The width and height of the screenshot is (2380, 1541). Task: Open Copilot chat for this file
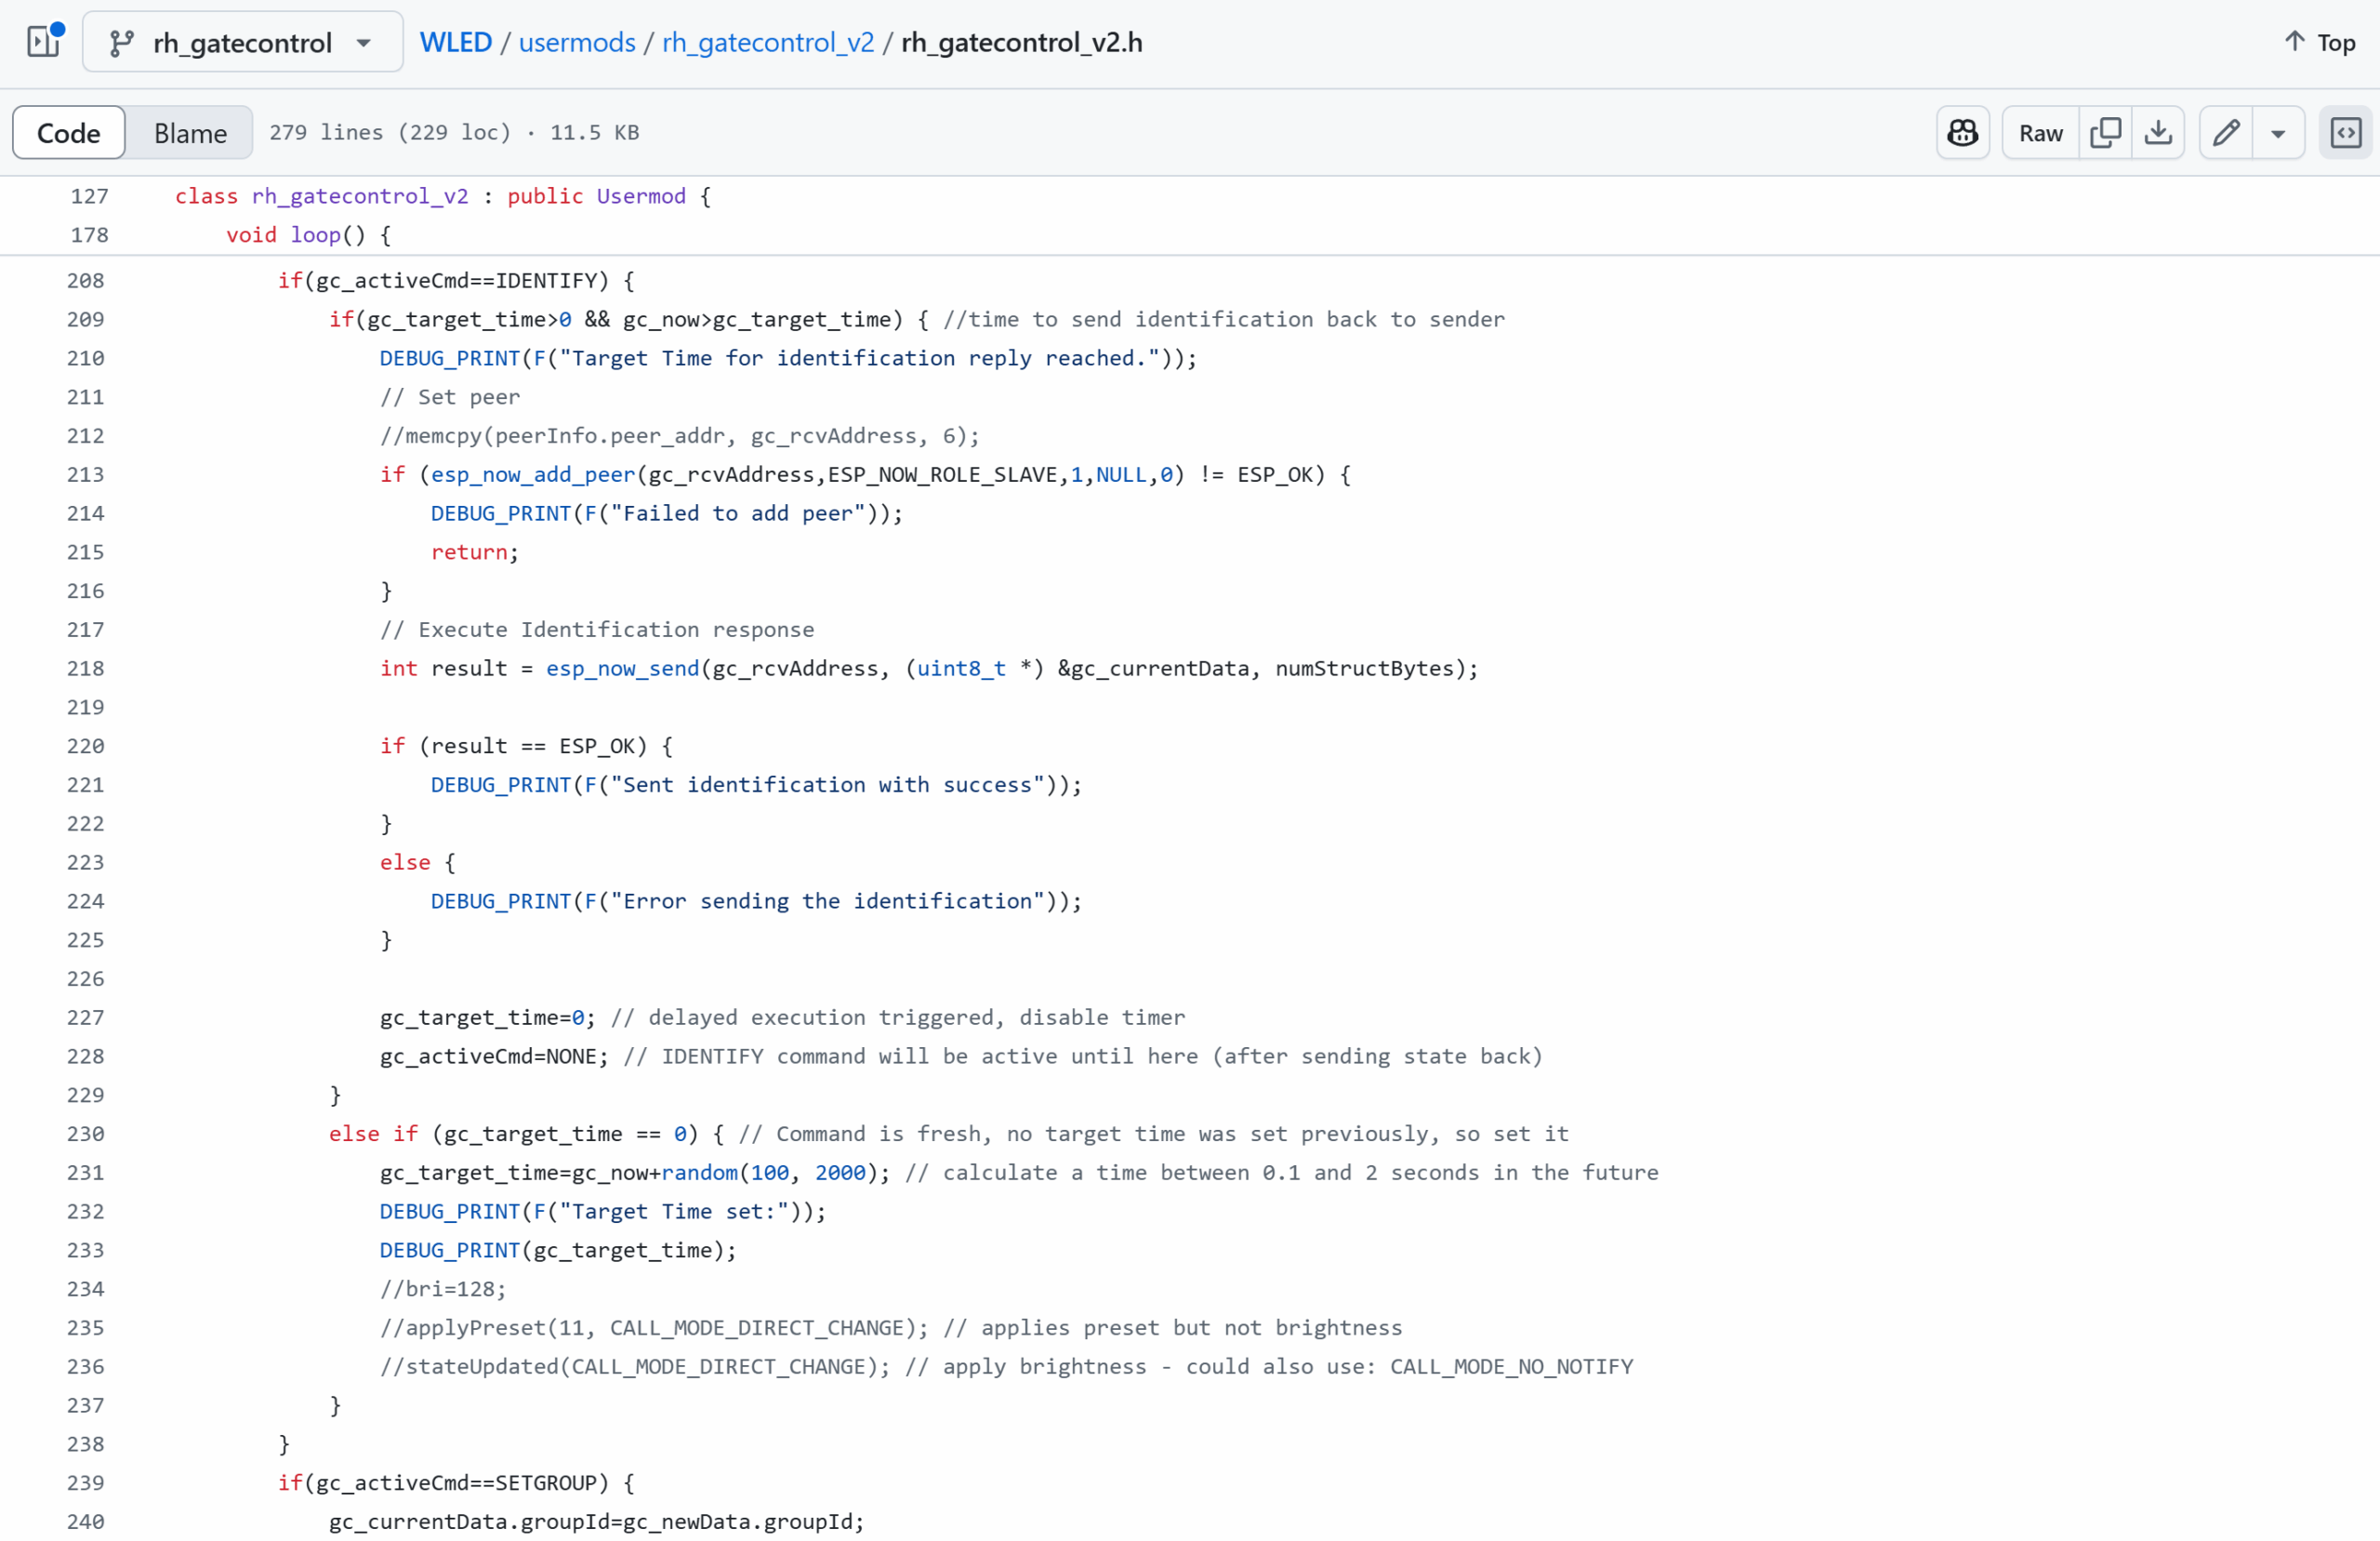1962,132
